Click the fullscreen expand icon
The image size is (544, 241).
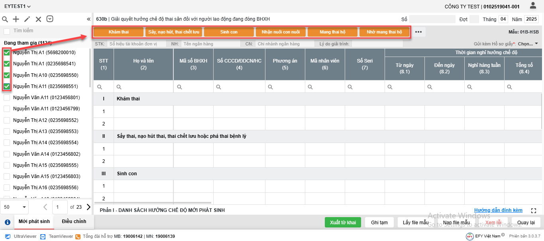534,210
